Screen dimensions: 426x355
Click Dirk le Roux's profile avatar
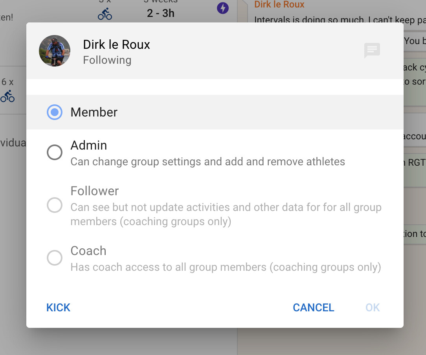click(55, 51)
